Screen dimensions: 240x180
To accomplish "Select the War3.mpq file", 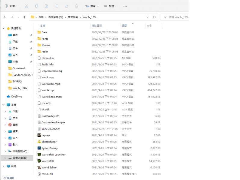I will pos(48,77).
